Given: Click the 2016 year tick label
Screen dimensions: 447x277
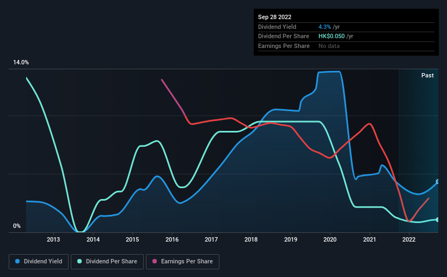Looking at the screenshot, I should tap(172, 239).
